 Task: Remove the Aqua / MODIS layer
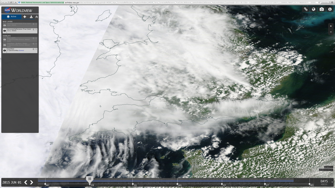pyautogui.click(x=36, y=24)
